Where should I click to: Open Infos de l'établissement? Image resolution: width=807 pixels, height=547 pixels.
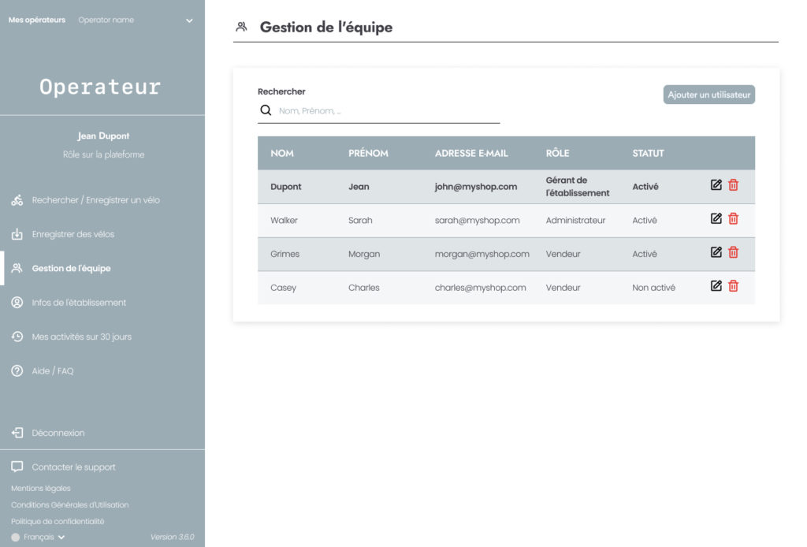pyautogui.click(x=79, y=303)
